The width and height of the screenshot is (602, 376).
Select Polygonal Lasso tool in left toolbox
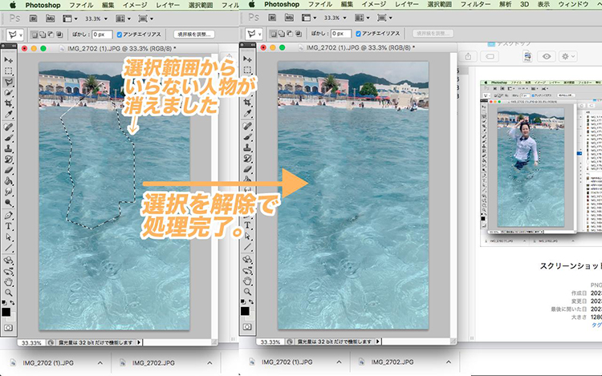tap(9, 82)
